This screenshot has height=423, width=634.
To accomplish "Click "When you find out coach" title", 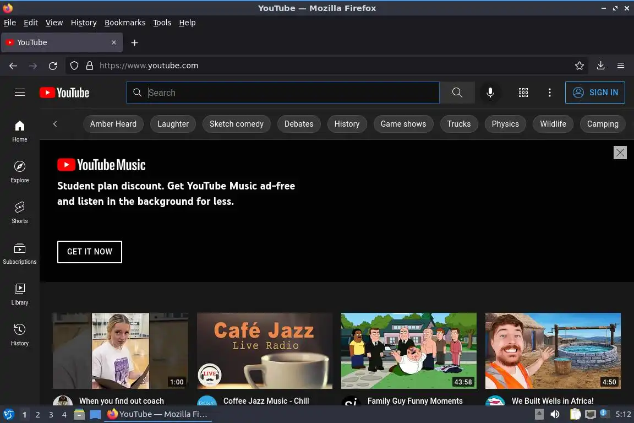I will 122,401.
